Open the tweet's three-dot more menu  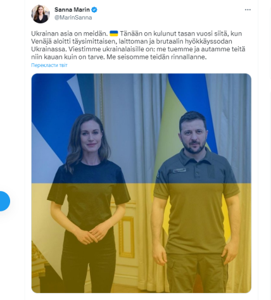(x=248, y=9)
